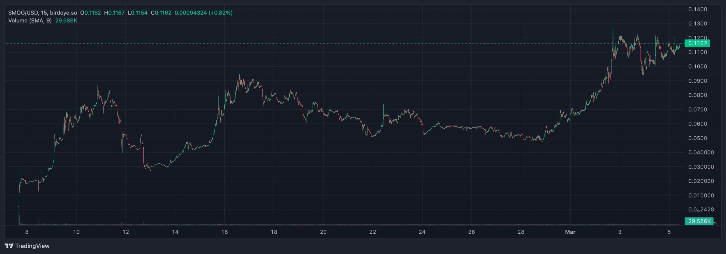The height and width of the screenshot is (254, 726).
Task: Select the 28 date marker on timeline
Action: pos(521,232)
